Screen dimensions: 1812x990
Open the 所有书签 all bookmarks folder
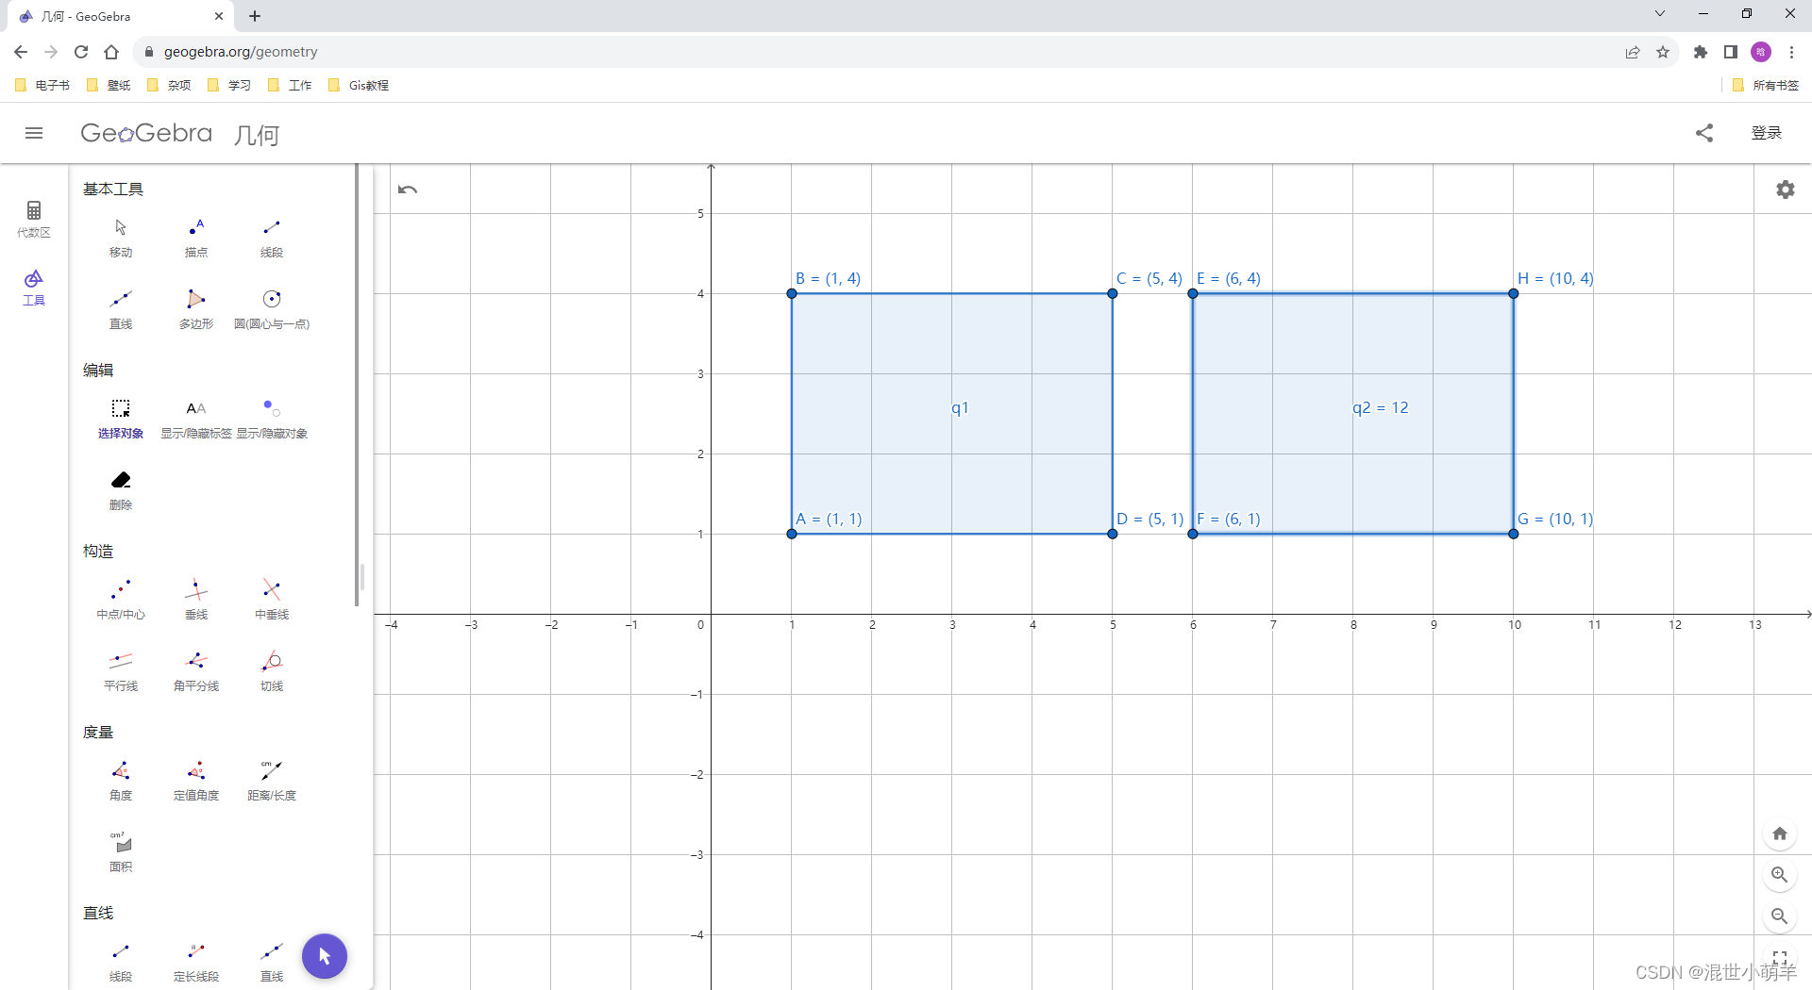1766,85
